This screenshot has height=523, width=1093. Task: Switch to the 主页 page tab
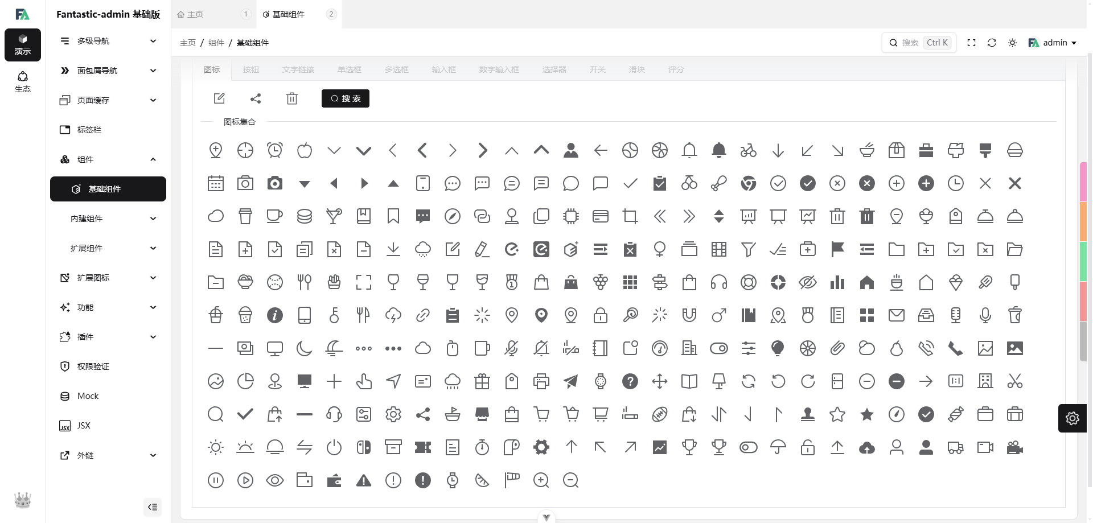click(213, 14)
